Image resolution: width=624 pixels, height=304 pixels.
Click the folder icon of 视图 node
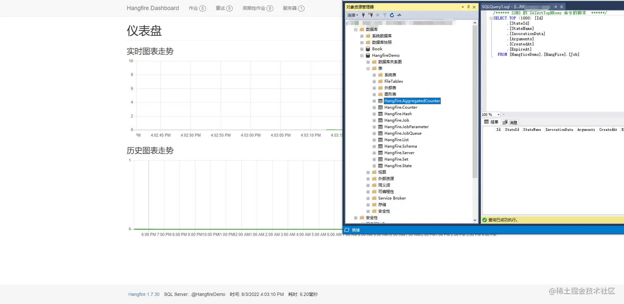tap(374, 172)
